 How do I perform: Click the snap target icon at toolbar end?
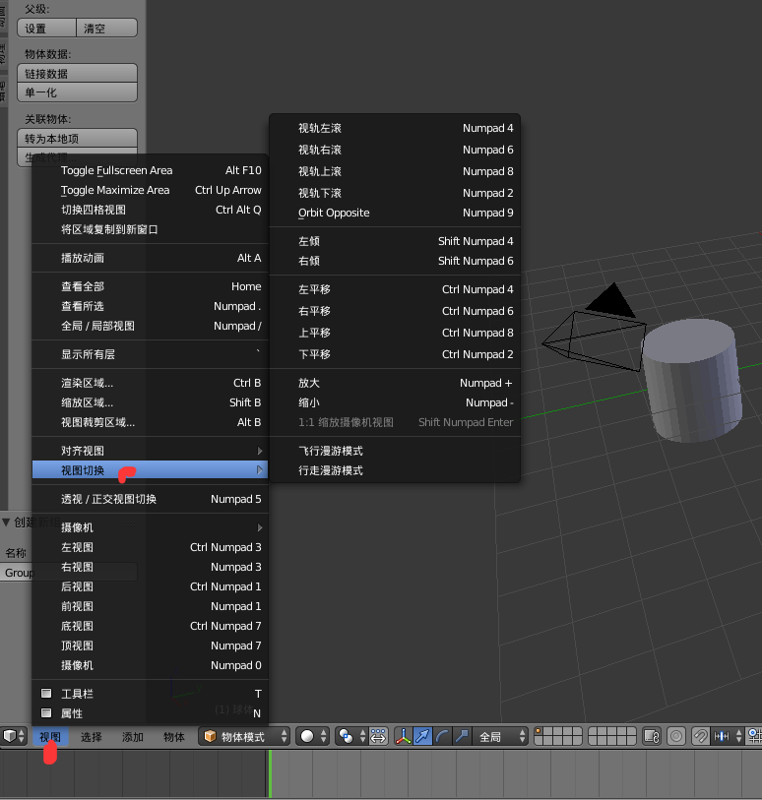pyautogui.click(x=755, y=736)
